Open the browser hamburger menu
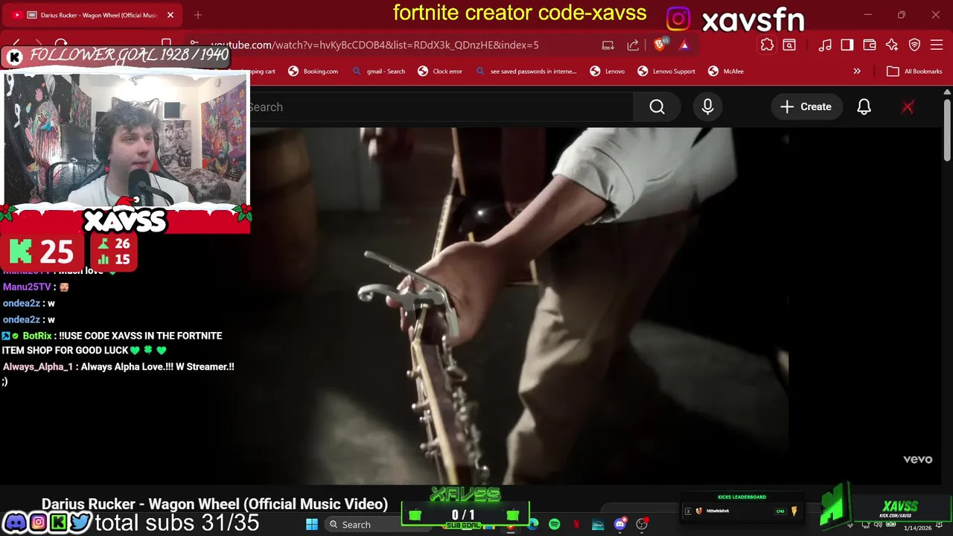This screenshot has height=536, width=953. coord(937,45)
